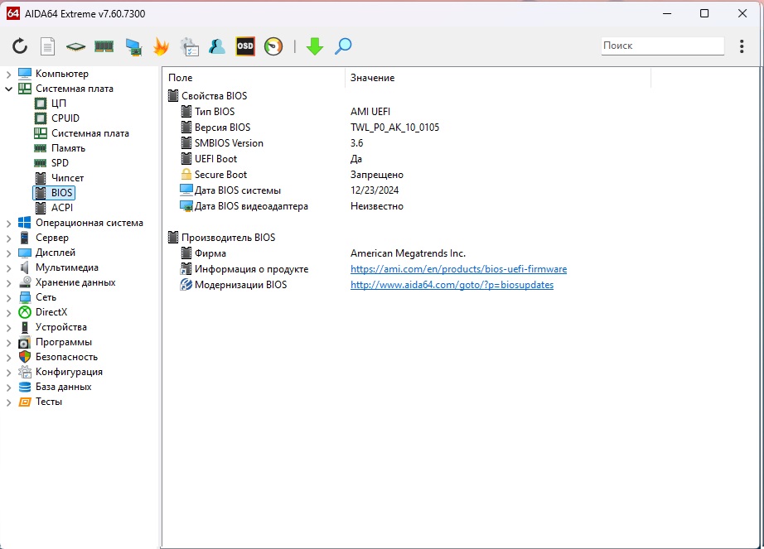The image size is (764, 549).
Task: Click the Операционная система Windows icon
Action: tap(24, 223)
